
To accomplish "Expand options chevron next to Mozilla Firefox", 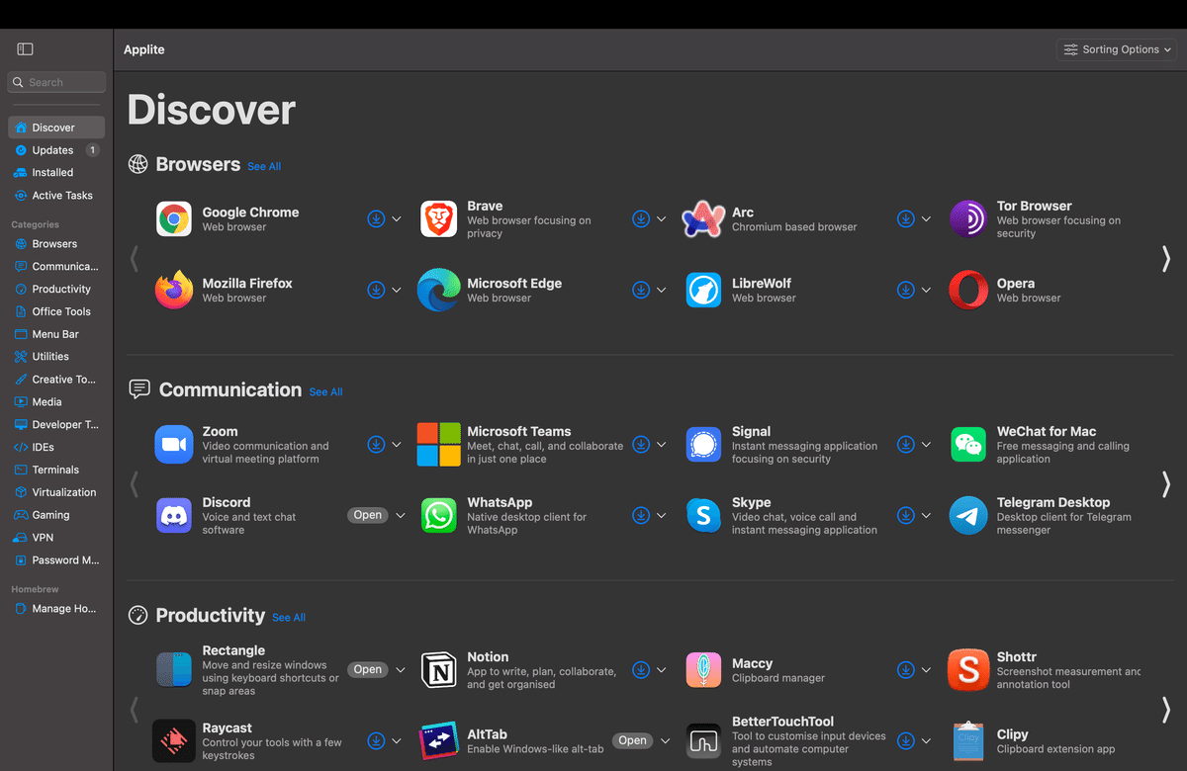I will coord(397,291).
